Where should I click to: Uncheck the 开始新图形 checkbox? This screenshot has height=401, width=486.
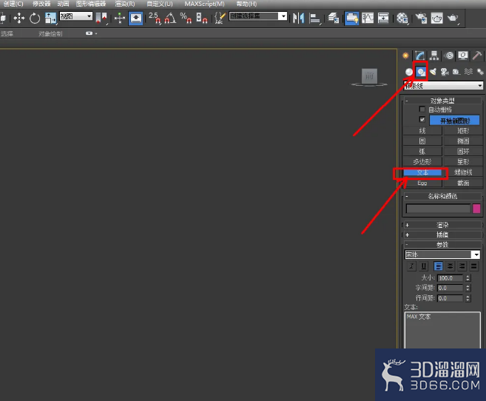[x=422, y=119]
